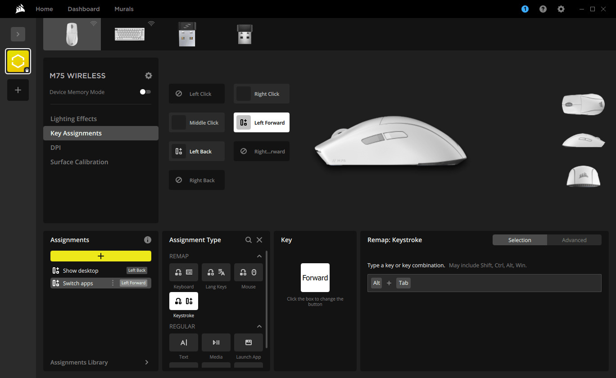This screenshot has height=378, width=616.
Task: Close the Assignment Type panel
Action: click(259, 240)
